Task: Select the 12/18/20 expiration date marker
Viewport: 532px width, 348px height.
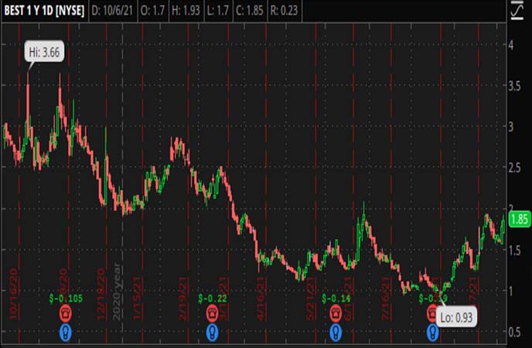Action: [101, 294]
